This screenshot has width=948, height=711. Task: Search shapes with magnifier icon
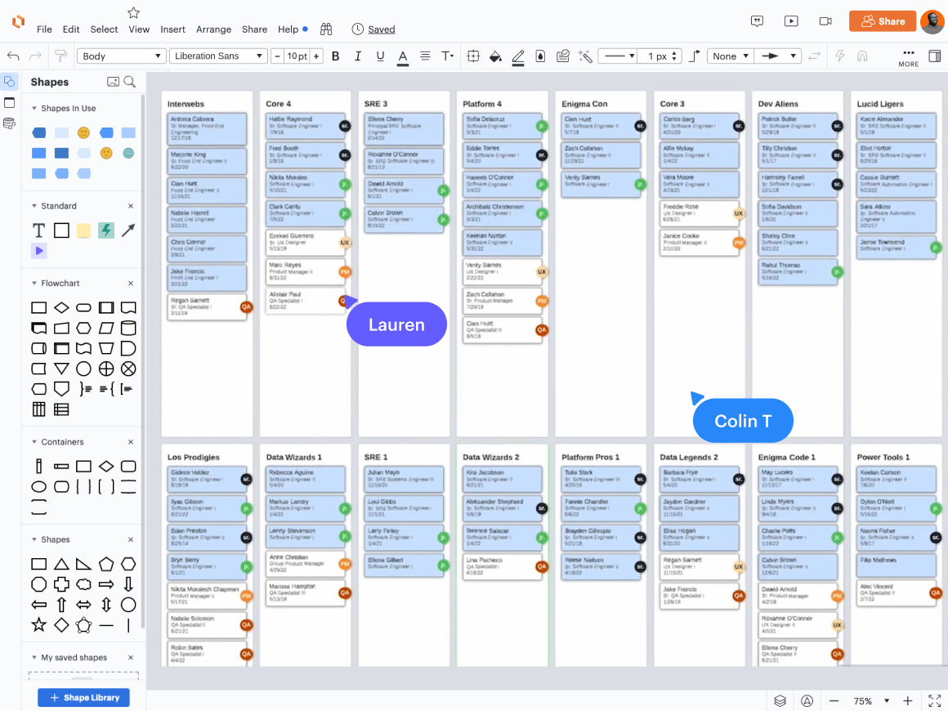point(130,82)
